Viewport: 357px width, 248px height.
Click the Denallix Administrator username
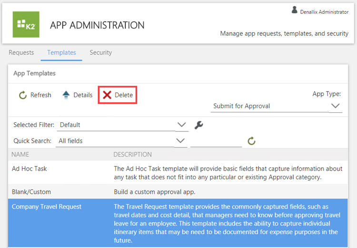(324, 12)
